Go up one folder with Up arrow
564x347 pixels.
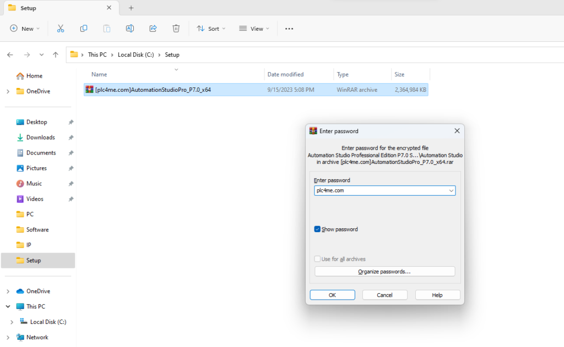56,55
